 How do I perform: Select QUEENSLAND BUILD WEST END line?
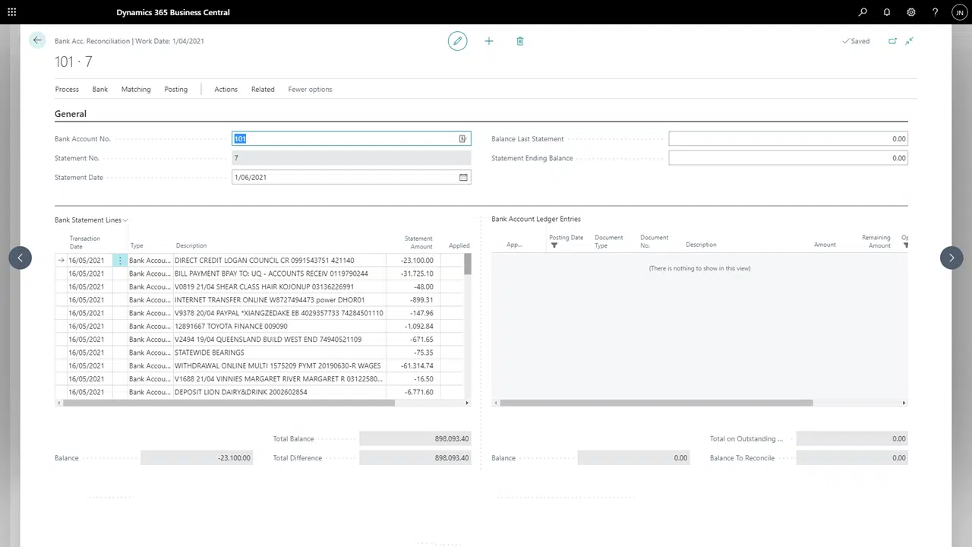268,340
